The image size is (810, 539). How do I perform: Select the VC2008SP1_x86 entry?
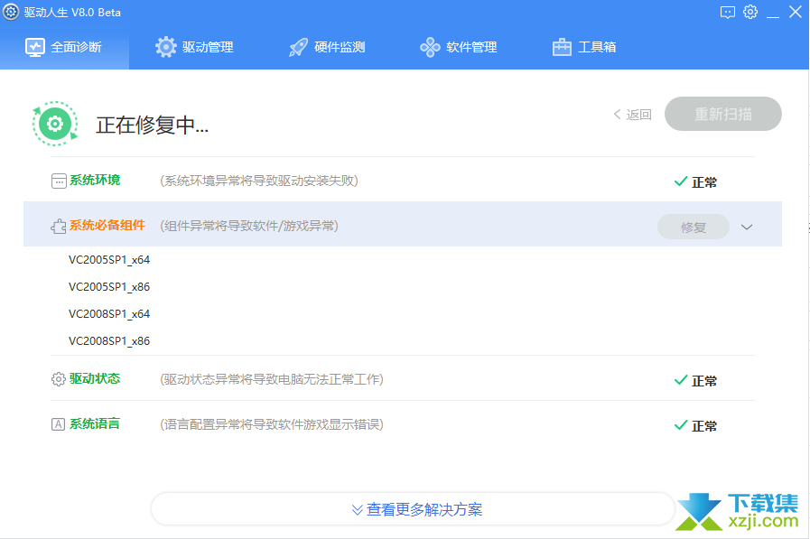109,341
